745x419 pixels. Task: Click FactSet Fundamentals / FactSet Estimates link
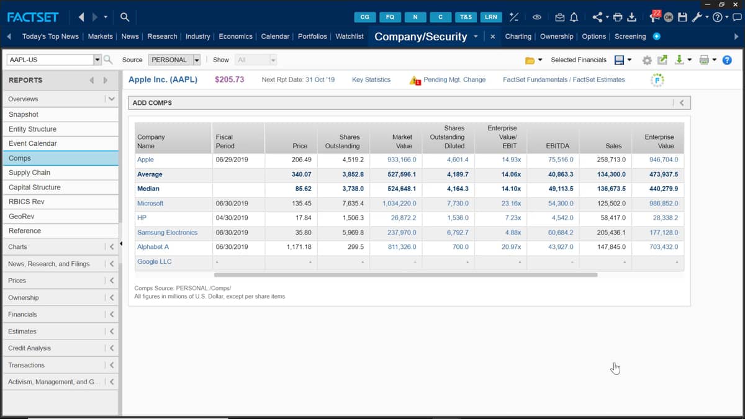coord(564,79)
